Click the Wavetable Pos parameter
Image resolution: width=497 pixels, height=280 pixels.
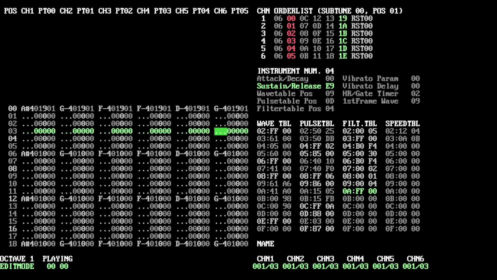point(285,94)
